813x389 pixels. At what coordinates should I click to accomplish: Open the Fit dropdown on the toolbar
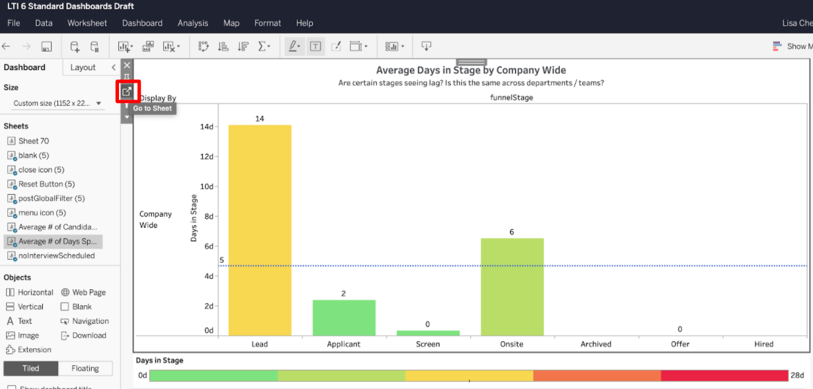[x=359, y=46]
